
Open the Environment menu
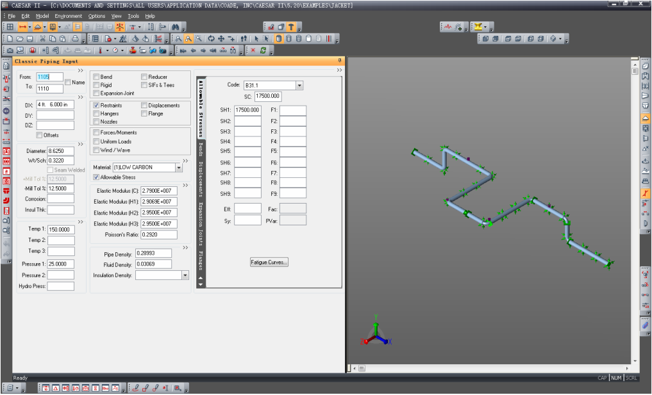tap(68, 16)
